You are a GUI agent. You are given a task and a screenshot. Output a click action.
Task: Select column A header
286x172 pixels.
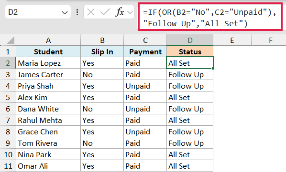coord(48,40)
